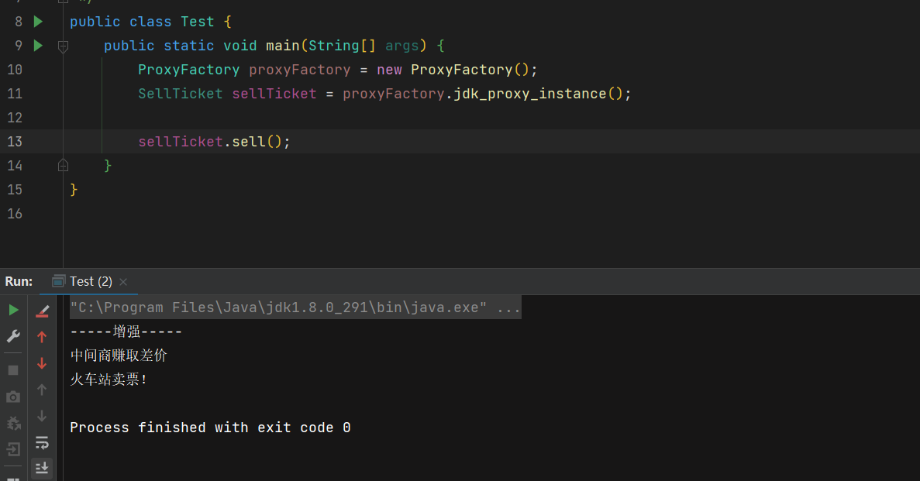Jump to next stack trace, red down arrow
This screenshot has width=920, height=481.
point(43,363)
